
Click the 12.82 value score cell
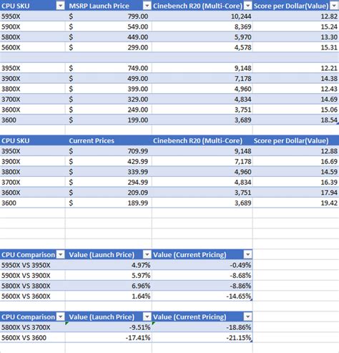tap(296, 16)
